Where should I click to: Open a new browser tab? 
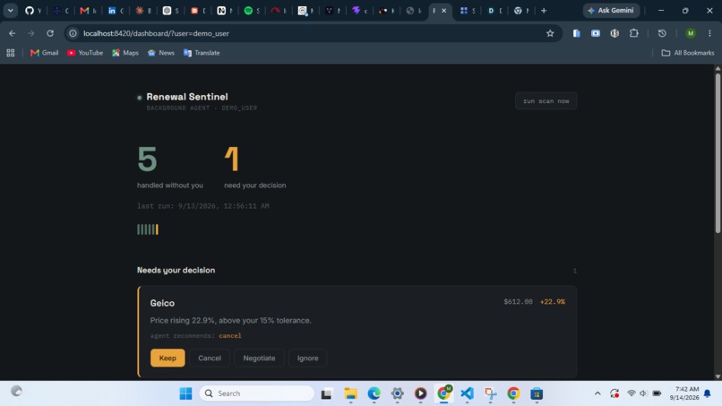(544, 10)
